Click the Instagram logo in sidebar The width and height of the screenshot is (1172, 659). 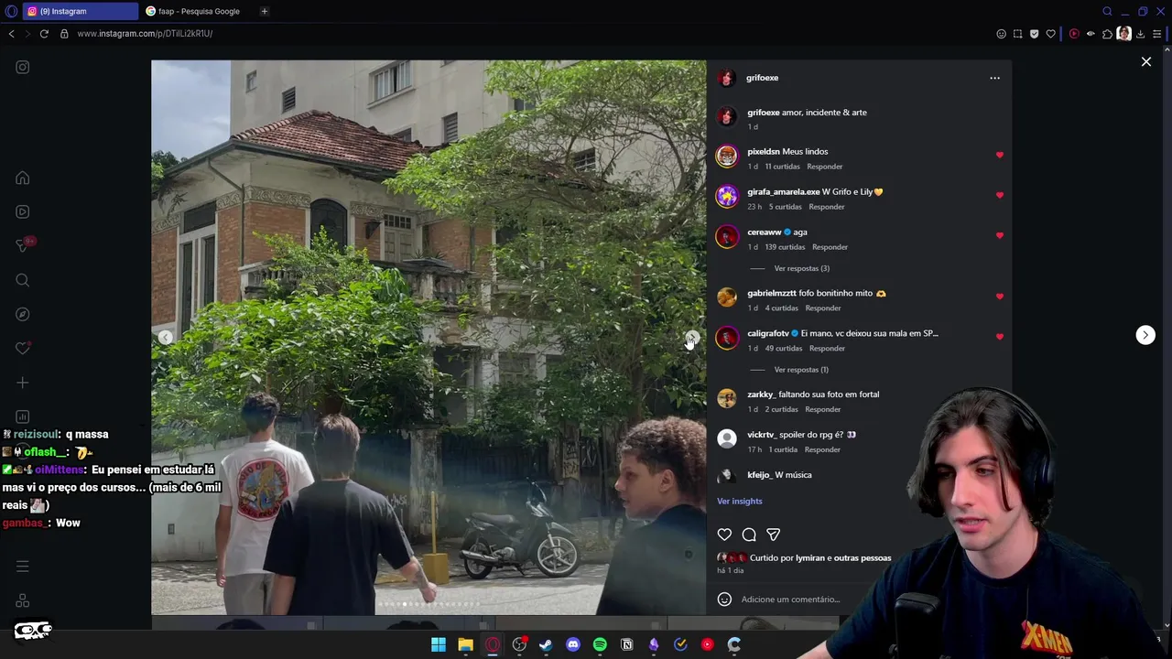[x=23, y=67]
